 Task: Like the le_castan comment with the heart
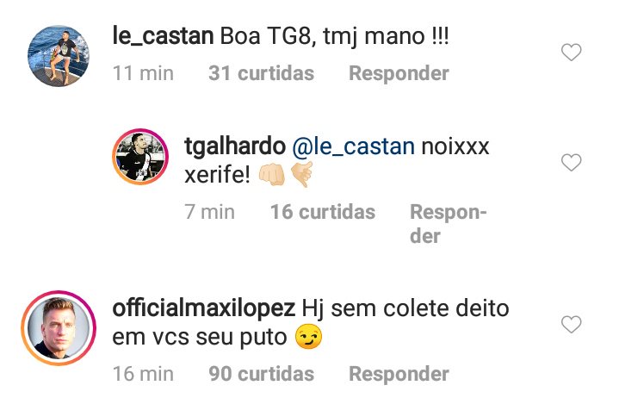572,53
